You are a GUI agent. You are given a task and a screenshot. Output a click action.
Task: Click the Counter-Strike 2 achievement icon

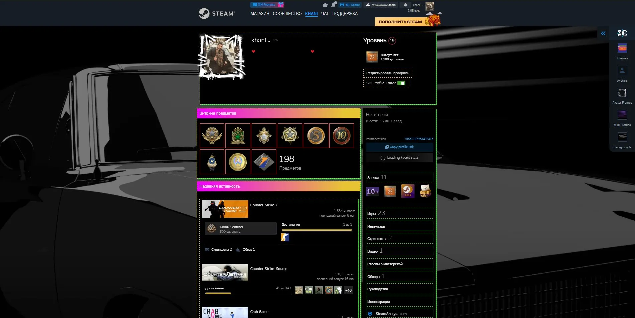coord(285,237)
